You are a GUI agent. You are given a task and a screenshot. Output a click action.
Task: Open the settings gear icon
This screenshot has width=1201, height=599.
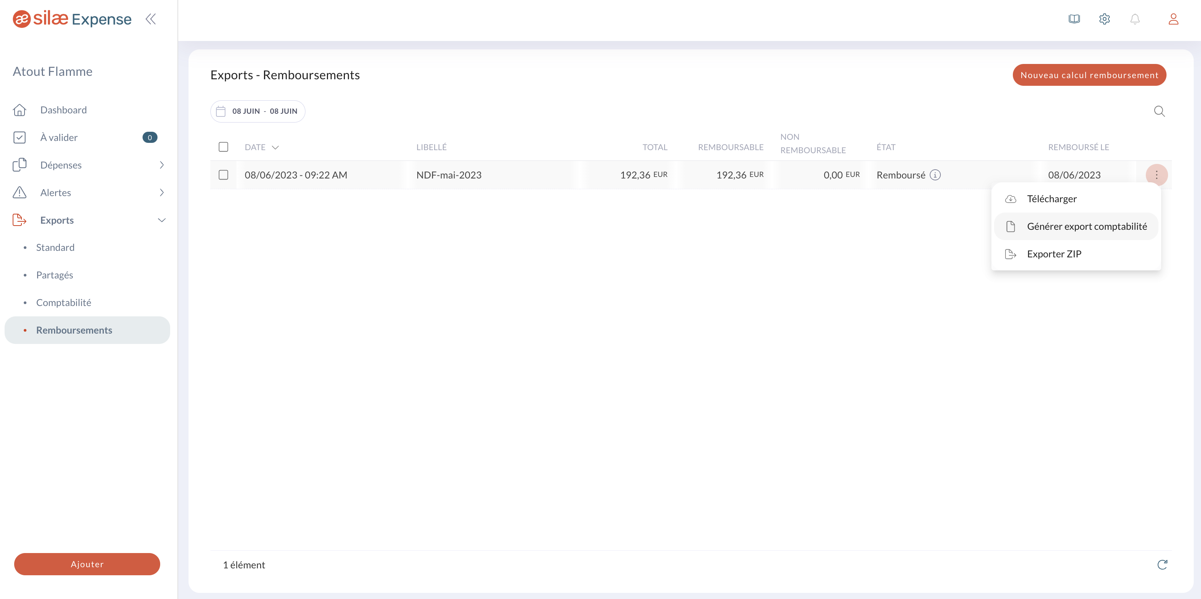[1104, 19]
